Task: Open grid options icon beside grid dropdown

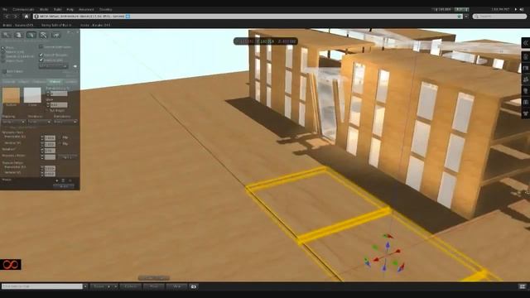Action: click(75, 66)
